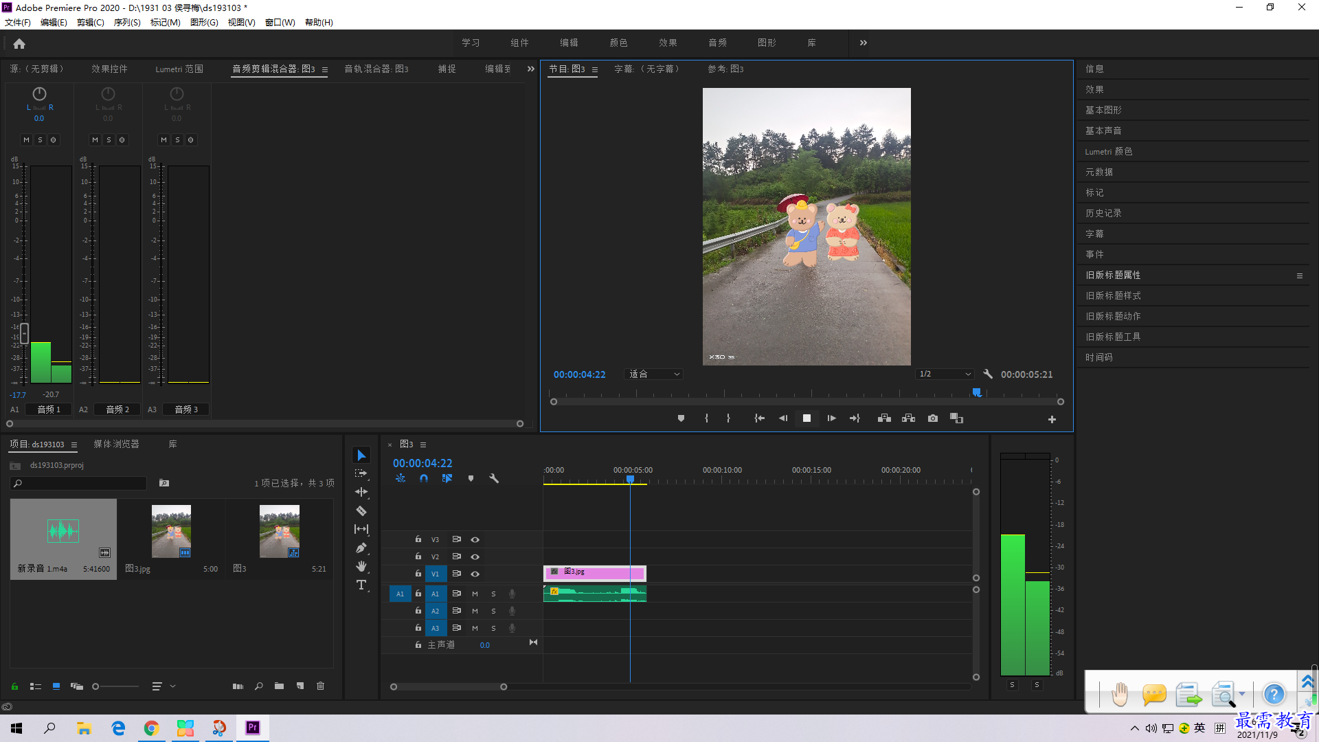Toggle V3 track output eye
The width and height of the screenshot is (1319, 742).
point(475,540)
